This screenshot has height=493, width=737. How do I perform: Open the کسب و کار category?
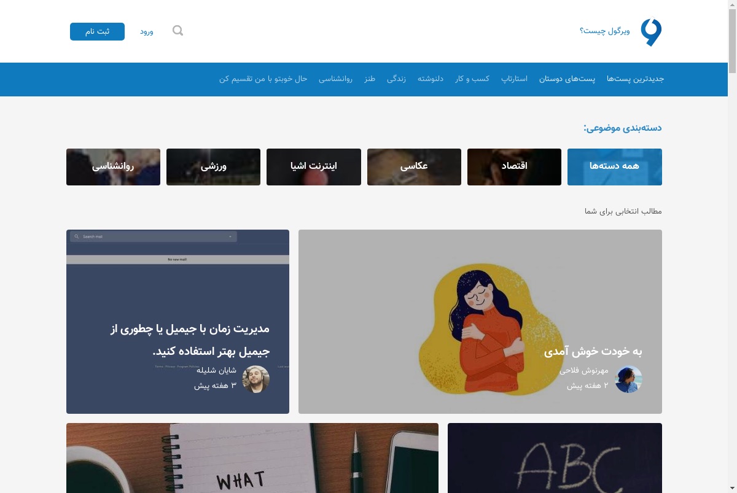[472, 79]
